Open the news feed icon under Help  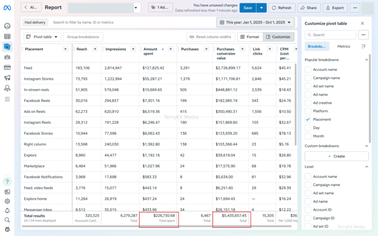pyautogui.click(x=7, y=192)
